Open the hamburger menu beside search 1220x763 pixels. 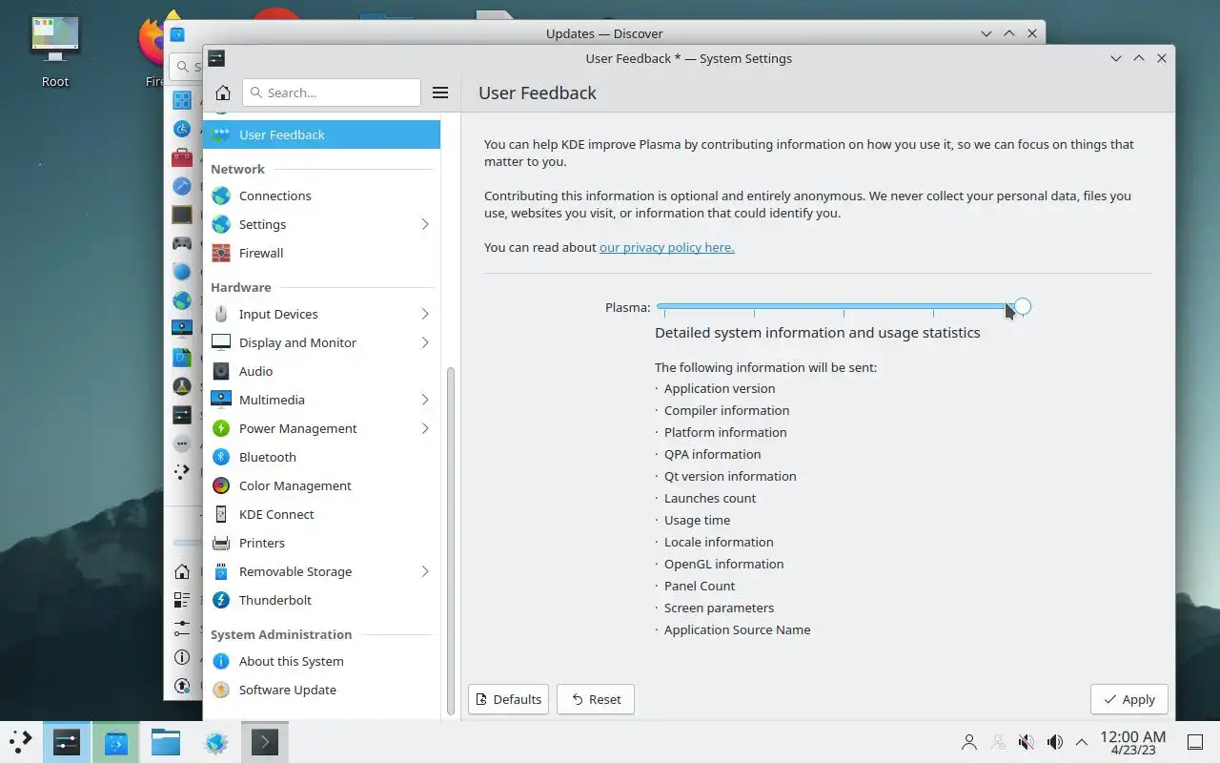(x=440, y=93)
